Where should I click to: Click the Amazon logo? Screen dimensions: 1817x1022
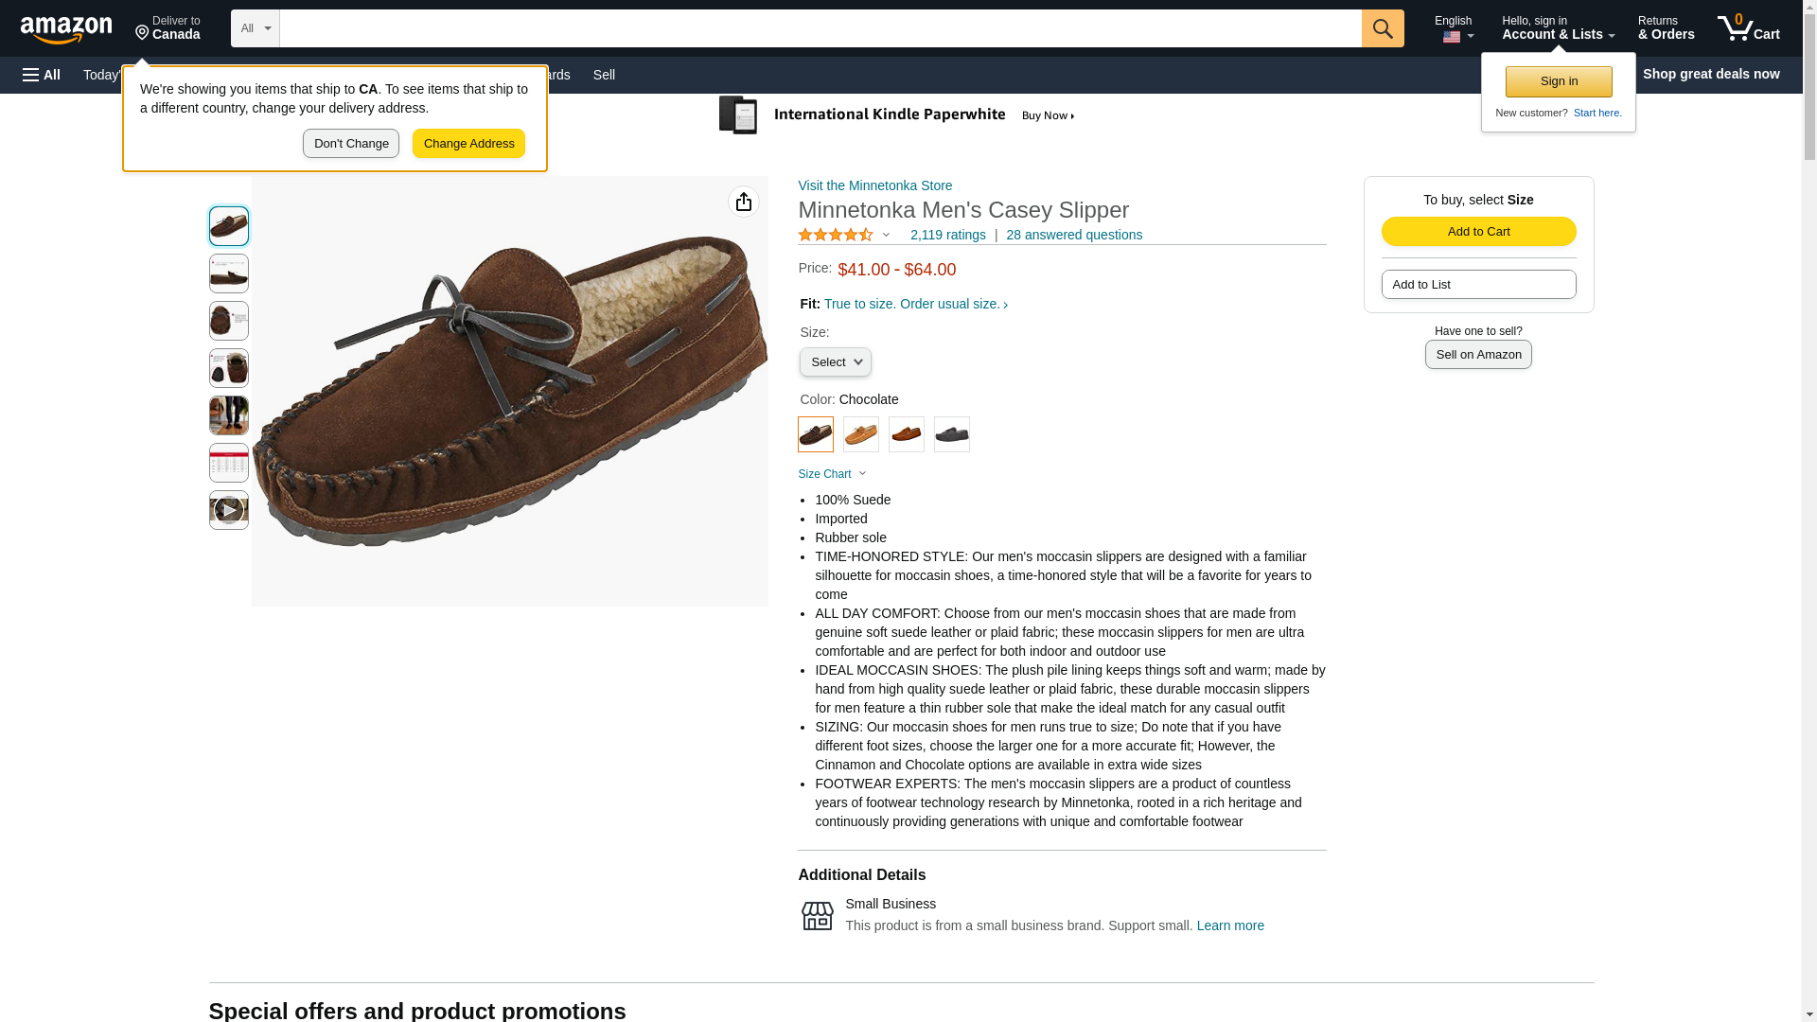(66, 29)
